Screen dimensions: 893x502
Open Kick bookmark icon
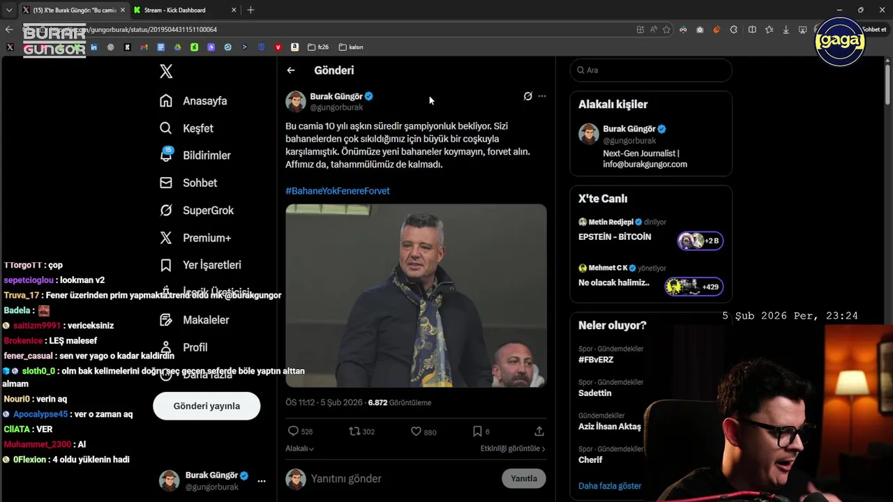(x=127, y=47)
